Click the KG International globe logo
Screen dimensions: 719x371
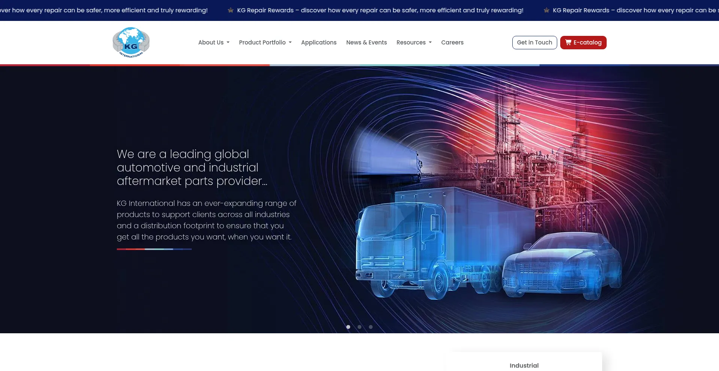tap(131, 42)
